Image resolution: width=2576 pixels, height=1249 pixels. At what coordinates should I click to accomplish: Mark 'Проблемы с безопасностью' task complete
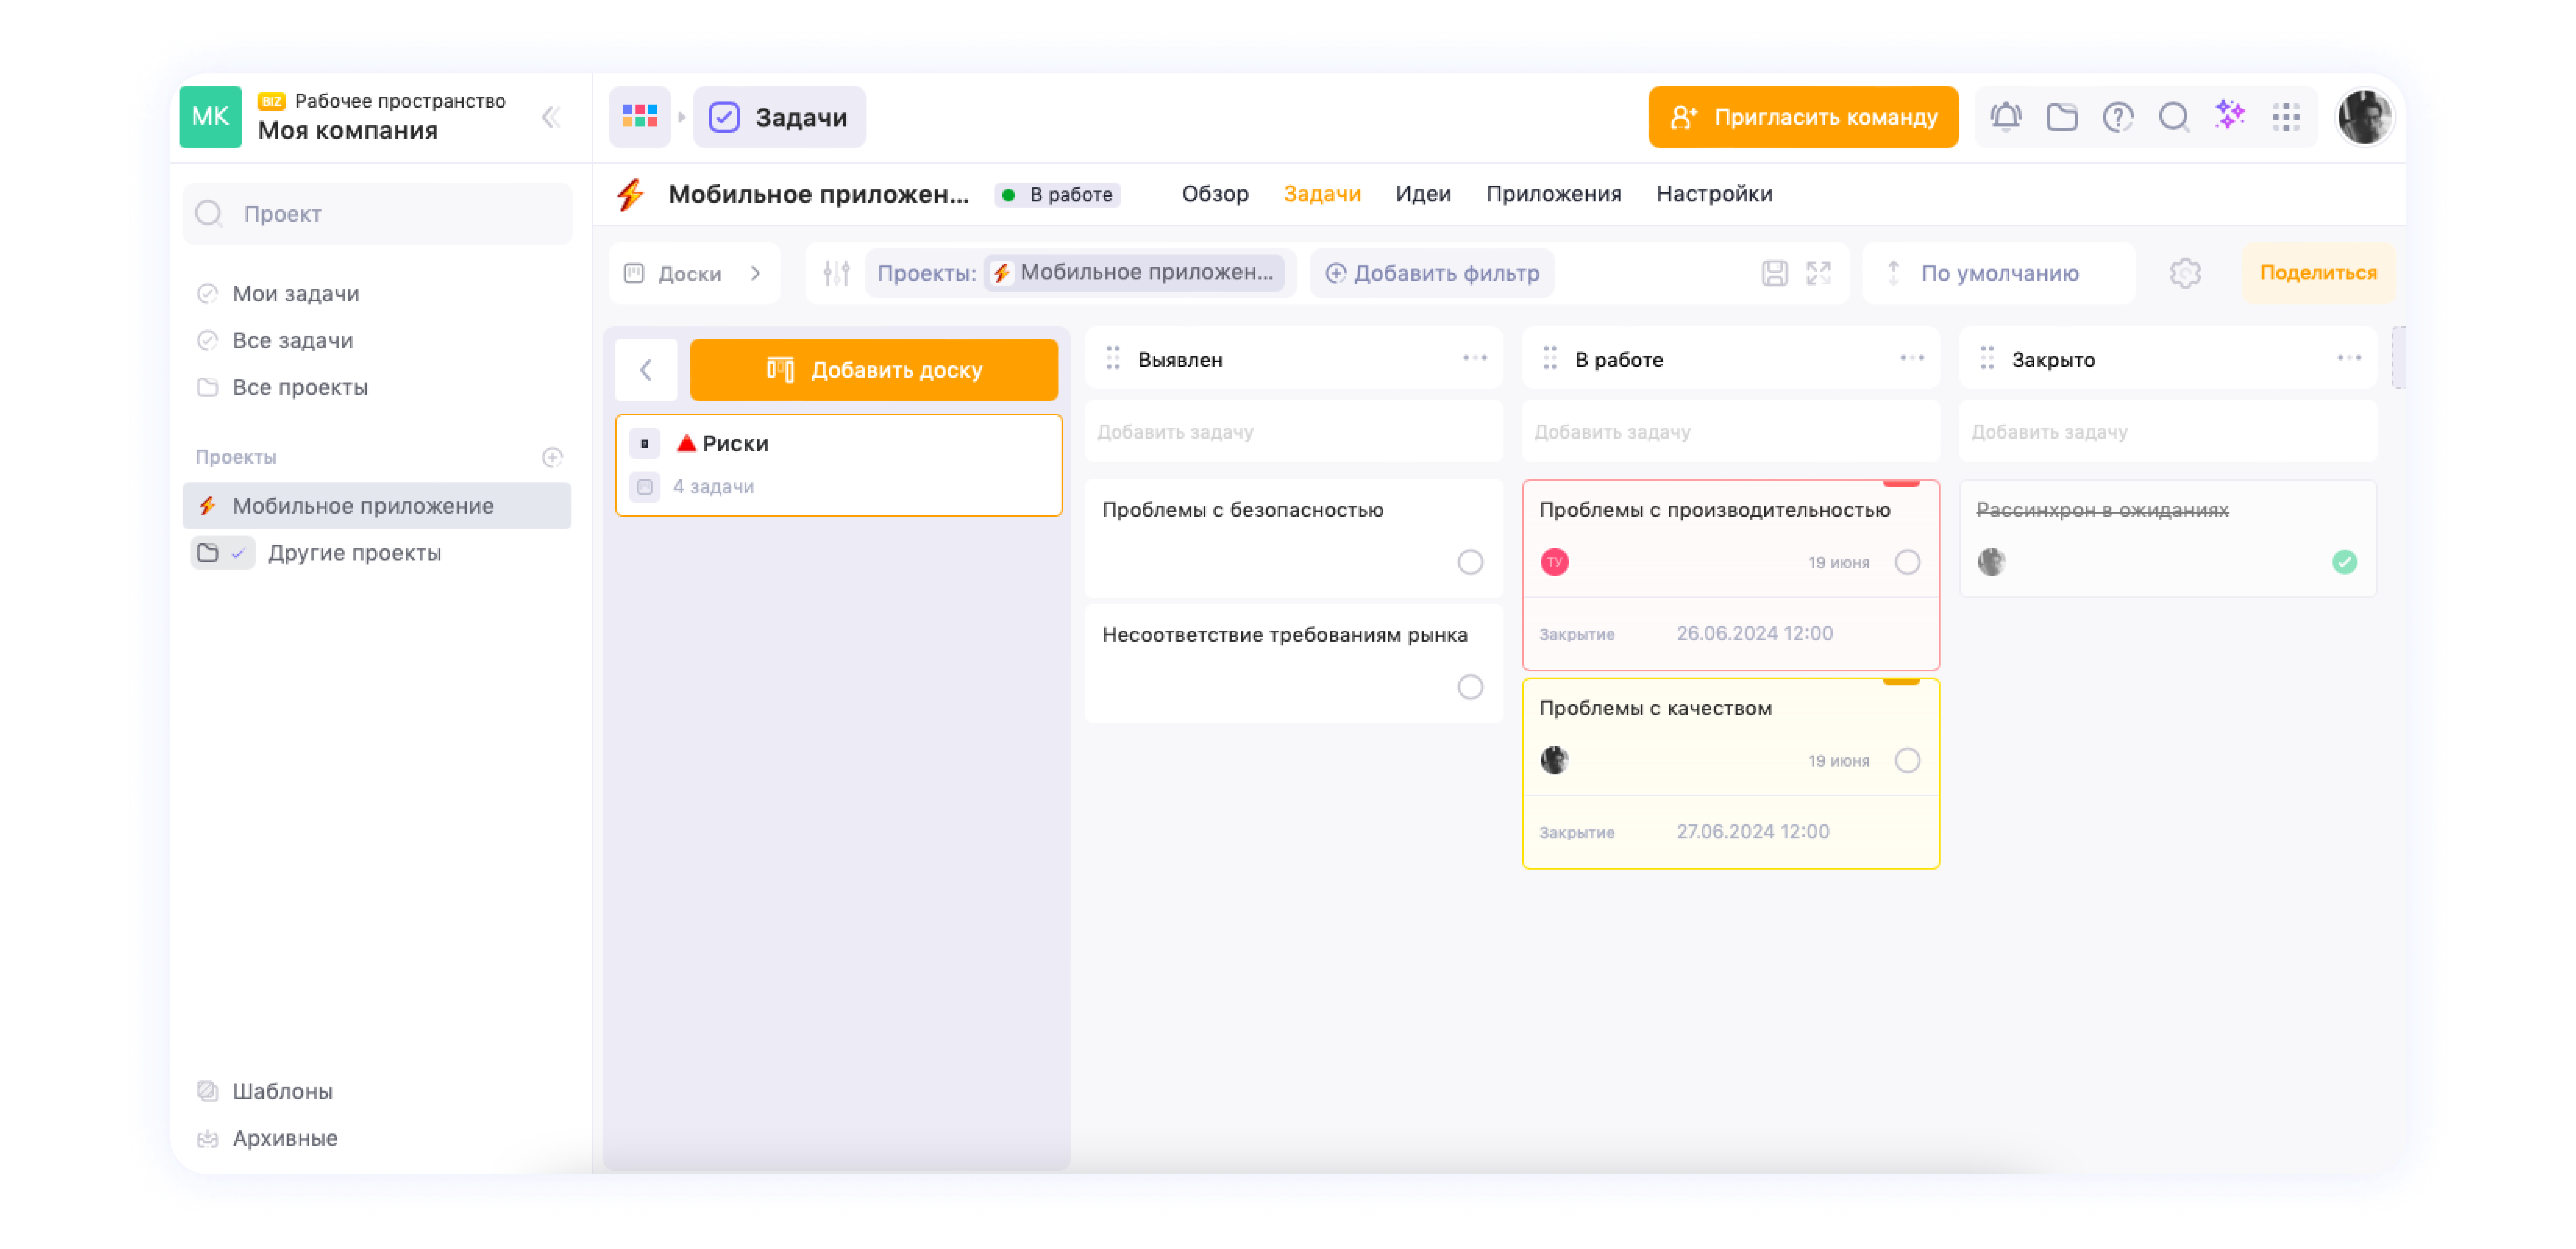point(1469,562)
